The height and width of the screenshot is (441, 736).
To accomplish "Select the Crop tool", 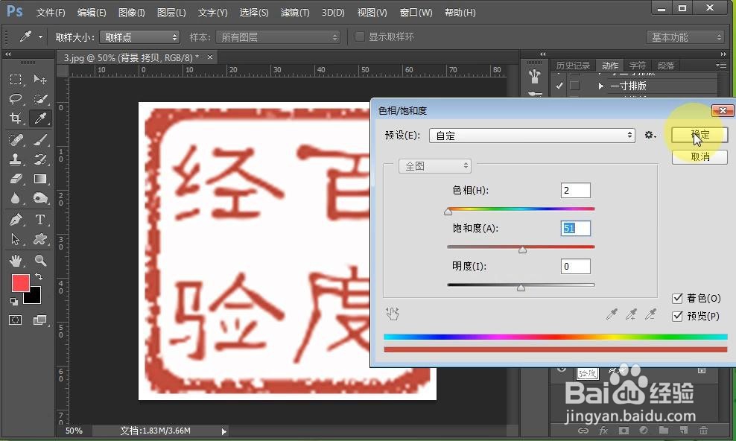I will pos(16,118).
